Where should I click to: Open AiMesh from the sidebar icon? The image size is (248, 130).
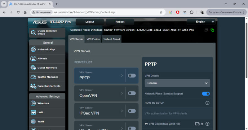[x=33, y=58]
